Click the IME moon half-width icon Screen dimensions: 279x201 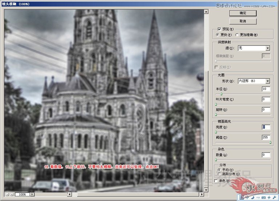253,197
